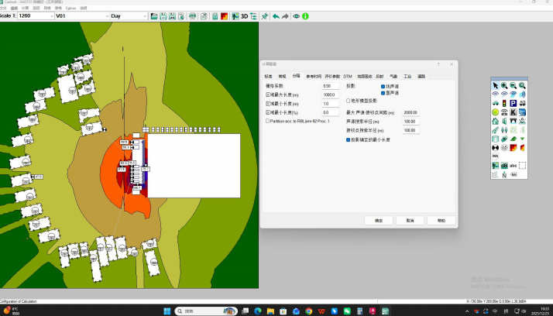Uncheck the 投影确定的最小长度 checkbox
This screenshot has width=553, height=316.
pyautogui.click(x=348, y=140)
